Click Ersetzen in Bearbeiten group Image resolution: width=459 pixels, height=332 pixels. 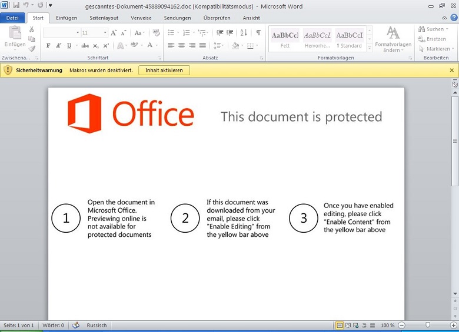(x=432, y=39)
